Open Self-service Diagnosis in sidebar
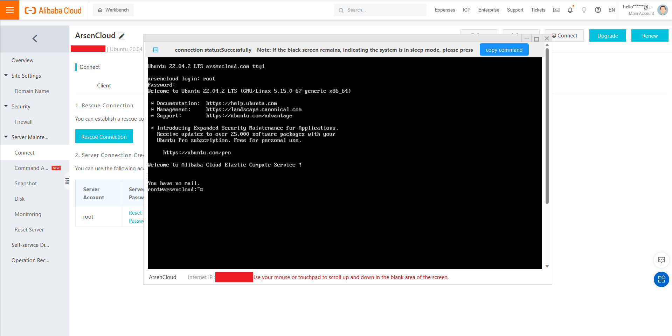 click(30, 245)
